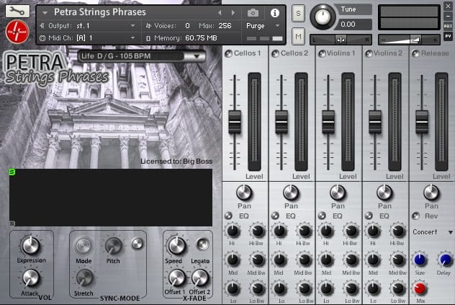Viewport: 455px width, 305px height.
Task: Click the Tune value 0.00 field
Action: coord(353,24)
